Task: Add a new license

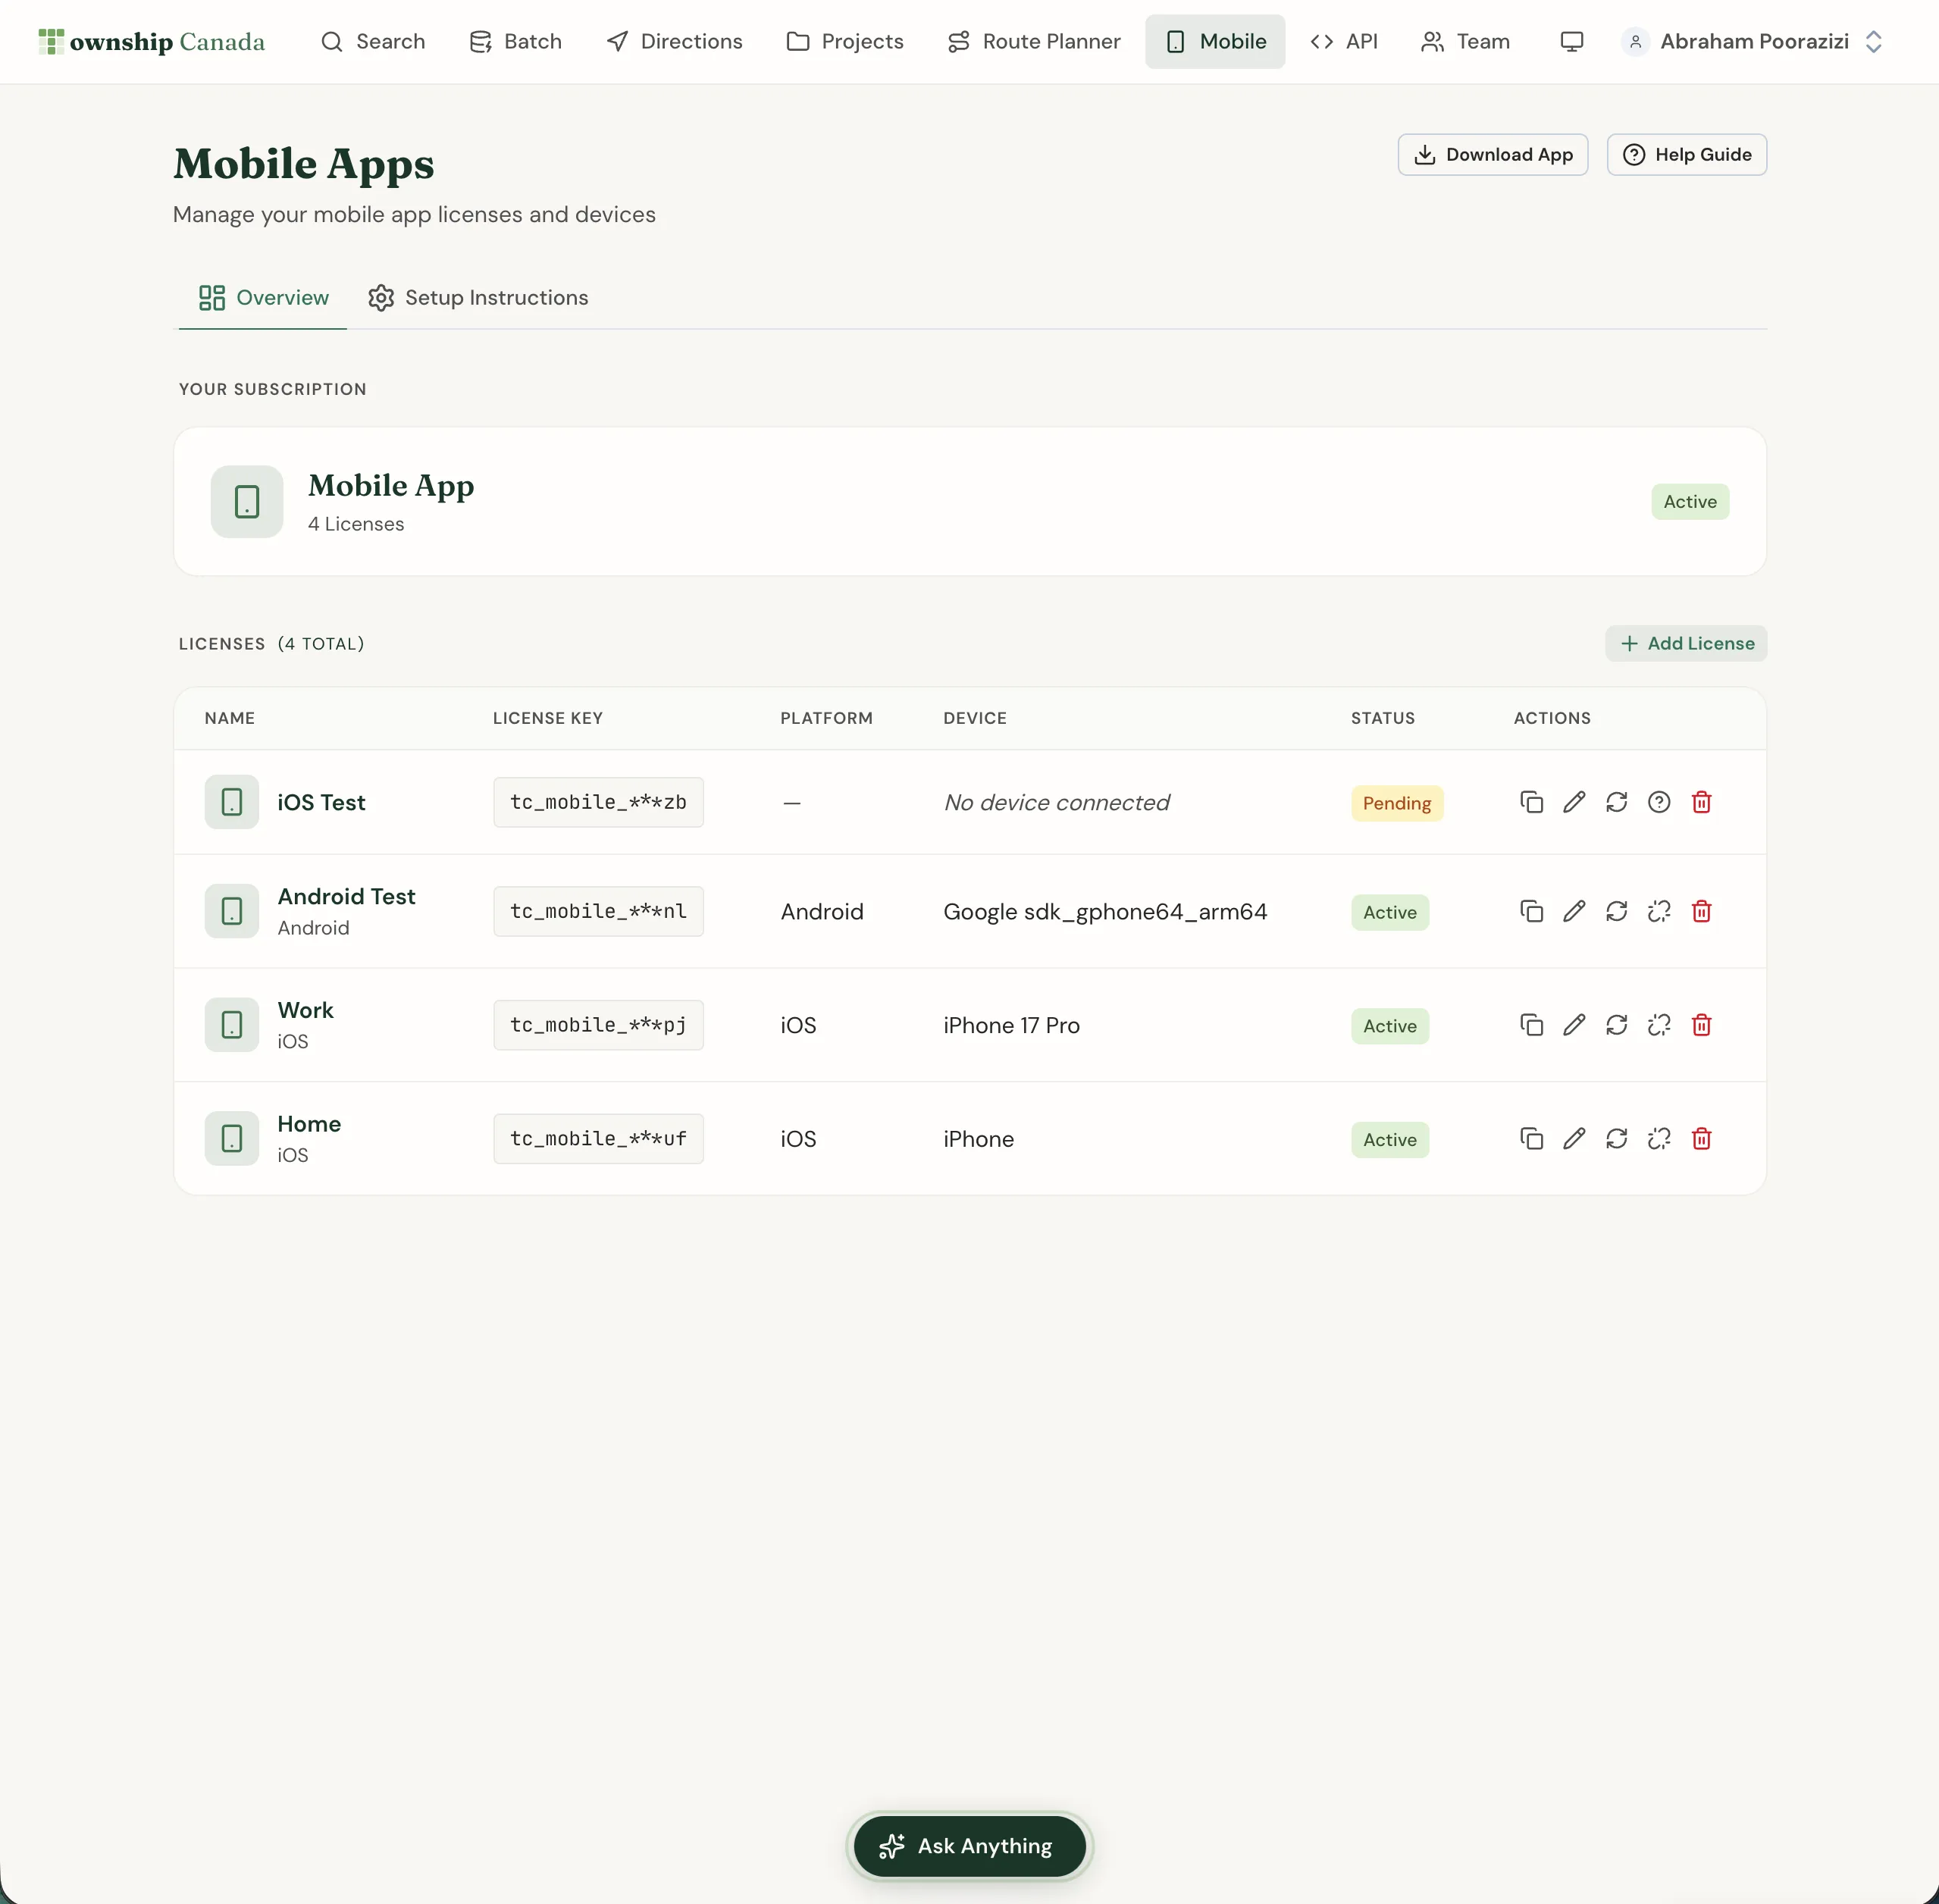Action: tap(1687, 643)
